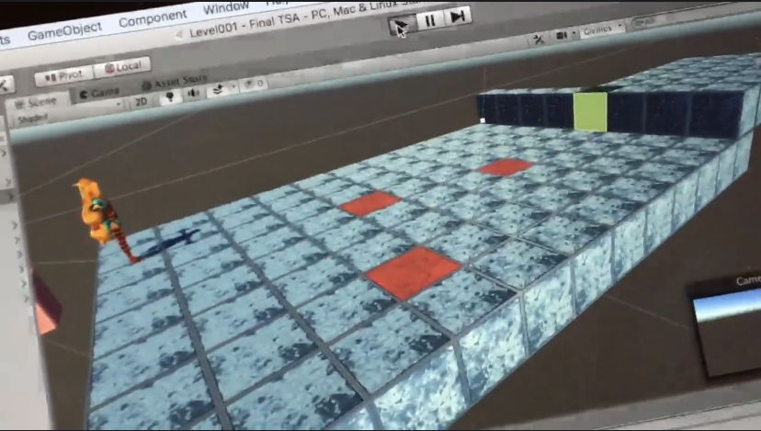Open the Component menu
Viewport: 761px width, 431px height.
point(153,18)
